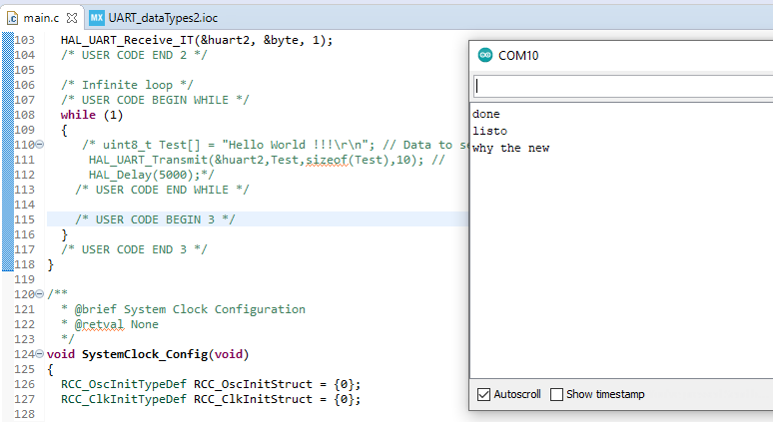
Task: Select the "why the new" output line
Action: point(510,149)
